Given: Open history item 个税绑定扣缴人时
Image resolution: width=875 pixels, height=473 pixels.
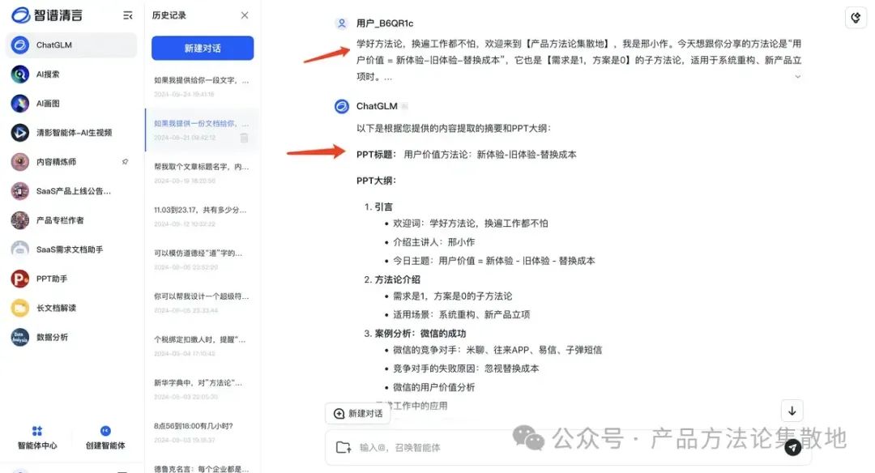Looking at the screenshot, I should (202, 346).
